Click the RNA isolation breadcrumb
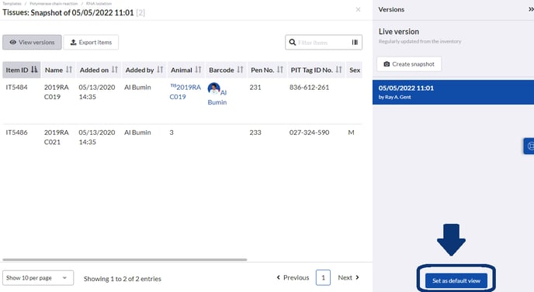The width and height of the screenshot is (534, 292). [99, 3]
